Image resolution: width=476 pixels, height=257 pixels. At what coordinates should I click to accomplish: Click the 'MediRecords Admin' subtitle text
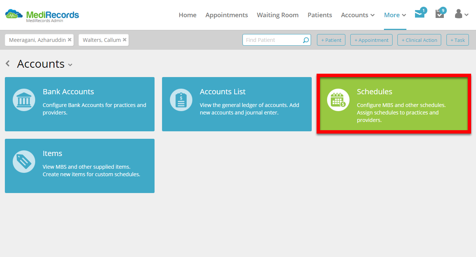click(45, 21)
